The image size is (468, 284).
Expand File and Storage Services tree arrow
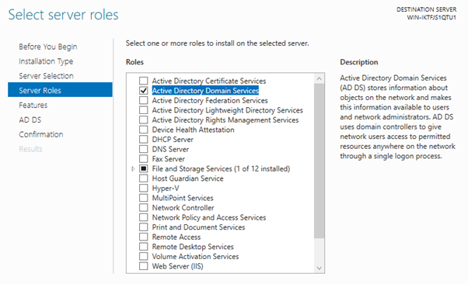click(x=133, y=168)
